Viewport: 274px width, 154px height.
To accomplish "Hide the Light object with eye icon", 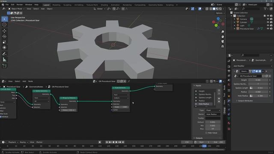I will pos(268,25).
